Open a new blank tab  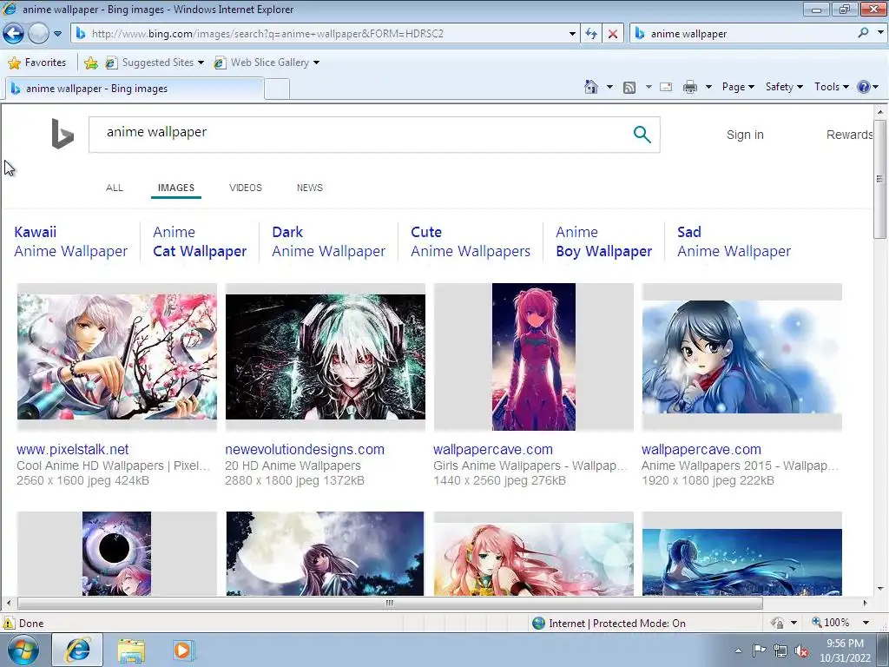point(277,89)
